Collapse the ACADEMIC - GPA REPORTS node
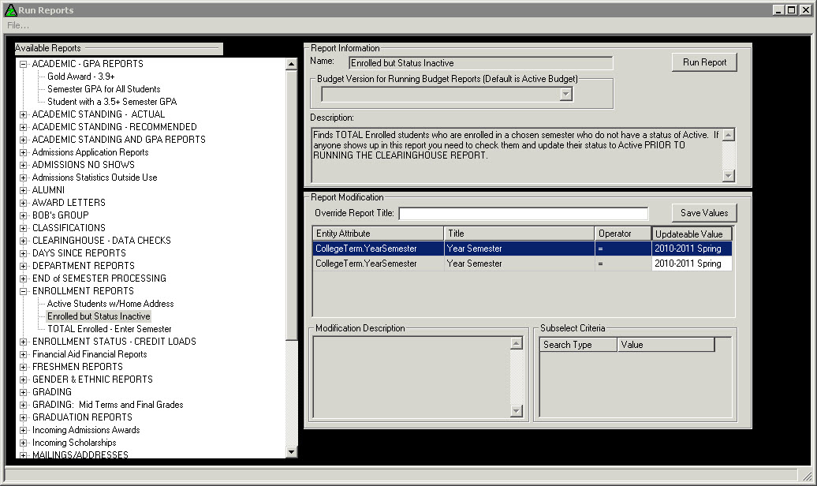This screenshot has width=817, height=486. pyautogui.click(x=24, y=64)
